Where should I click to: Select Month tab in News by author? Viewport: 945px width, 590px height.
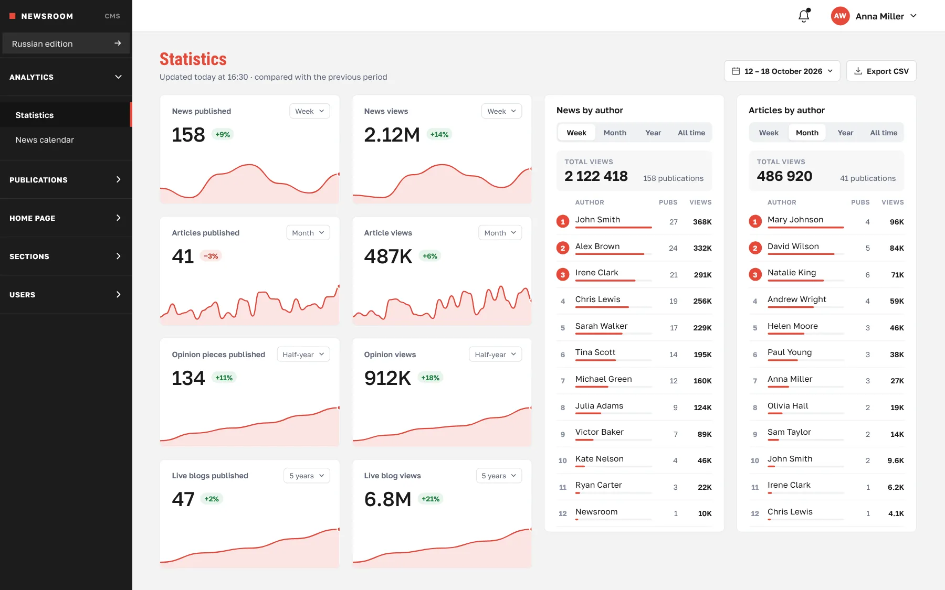pos(615,133)
